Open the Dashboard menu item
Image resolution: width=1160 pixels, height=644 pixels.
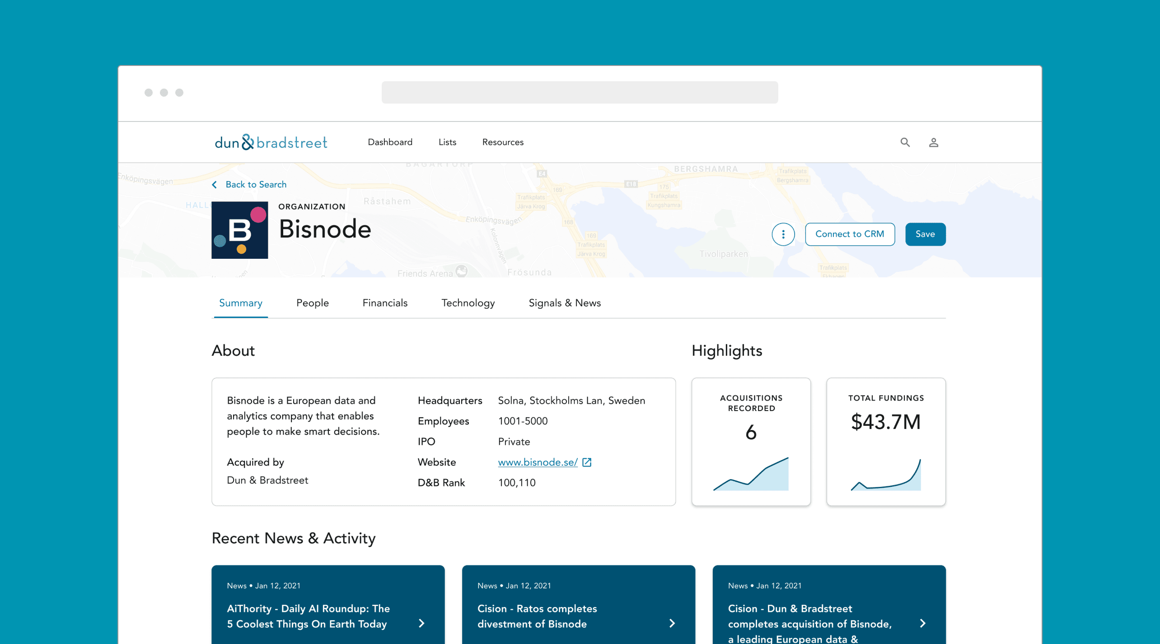390,142
